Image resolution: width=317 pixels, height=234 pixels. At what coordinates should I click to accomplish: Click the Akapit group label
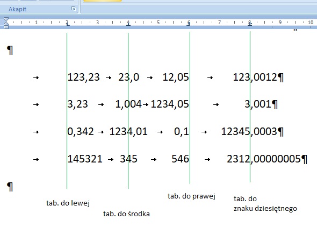[17, 9]
